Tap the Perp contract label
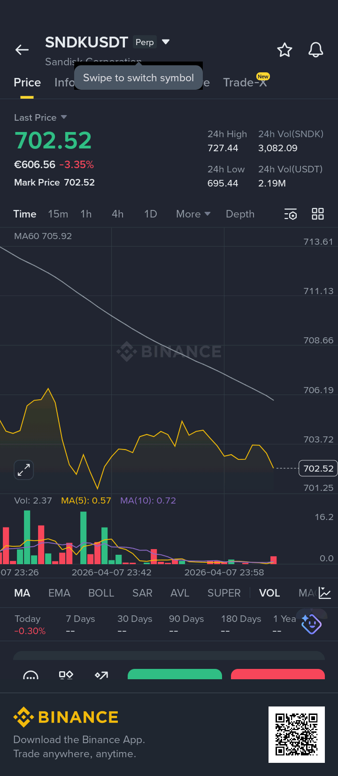 pyautogui.click(x=145, y=42)
